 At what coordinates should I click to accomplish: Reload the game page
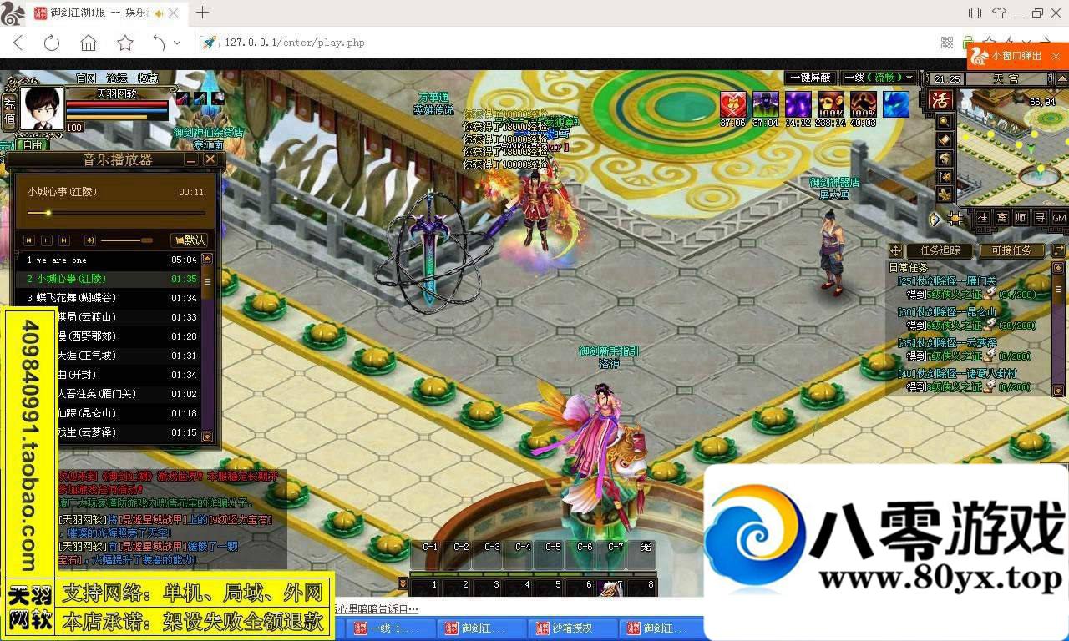coord(52,43)
